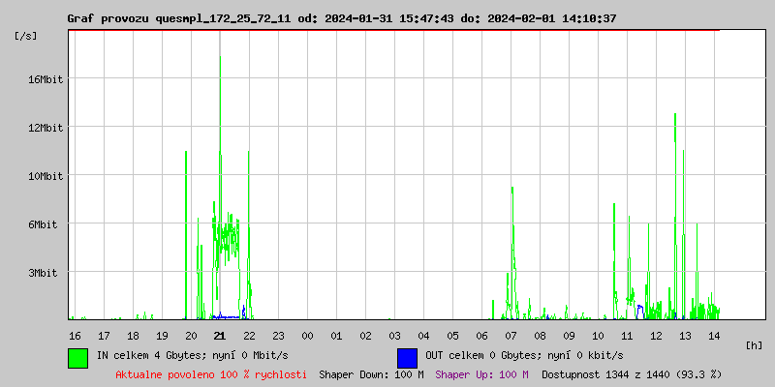Select the 07 hour marker on x-axis
This screenshot has height=387, width=775.
pyautogui.click(x=511, y=336)
